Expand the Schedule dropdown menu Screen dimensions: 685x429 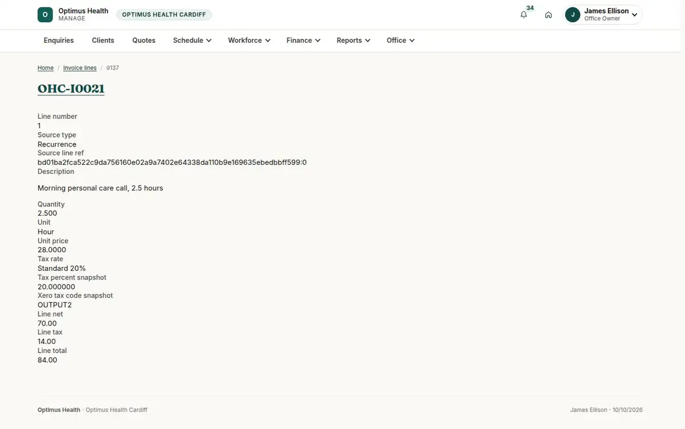point(192,41)
